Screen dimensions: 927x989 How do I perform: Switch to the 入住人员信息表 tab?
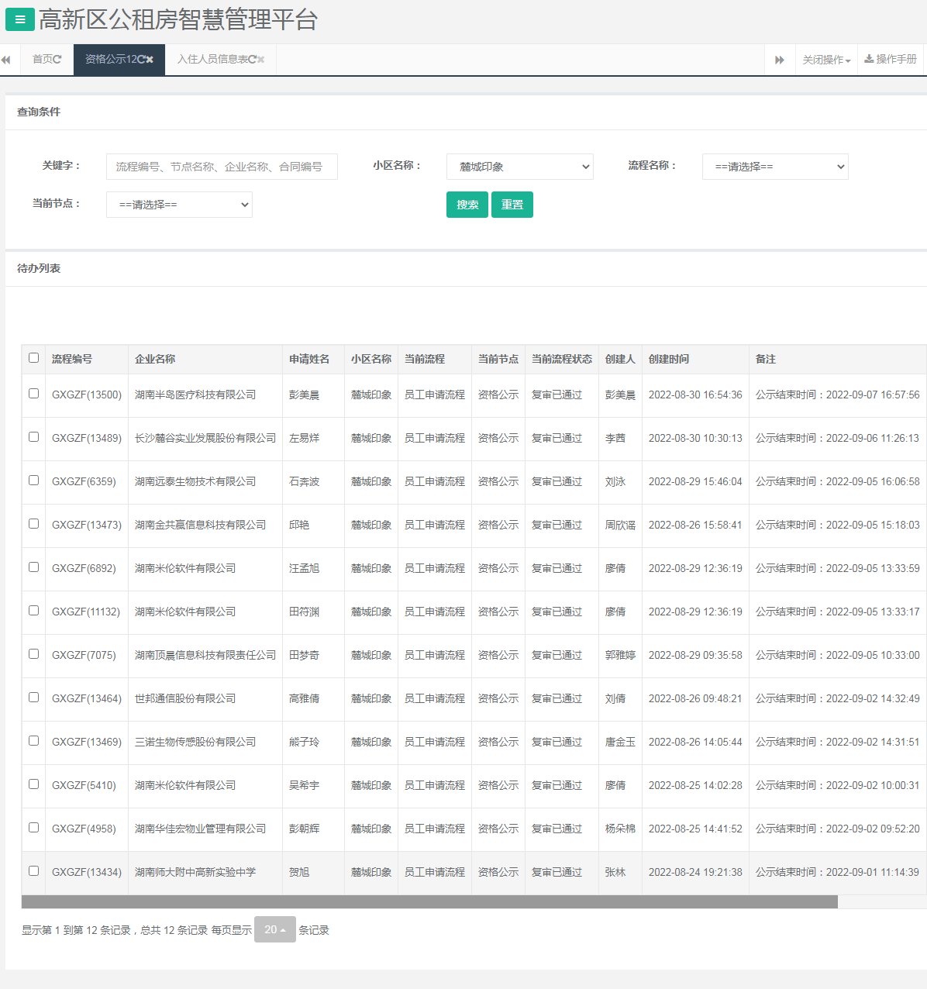click(212, 60)
